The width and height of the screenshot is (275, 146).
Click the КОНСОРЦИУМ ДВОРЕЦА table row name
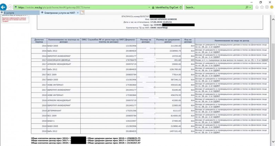64,60
